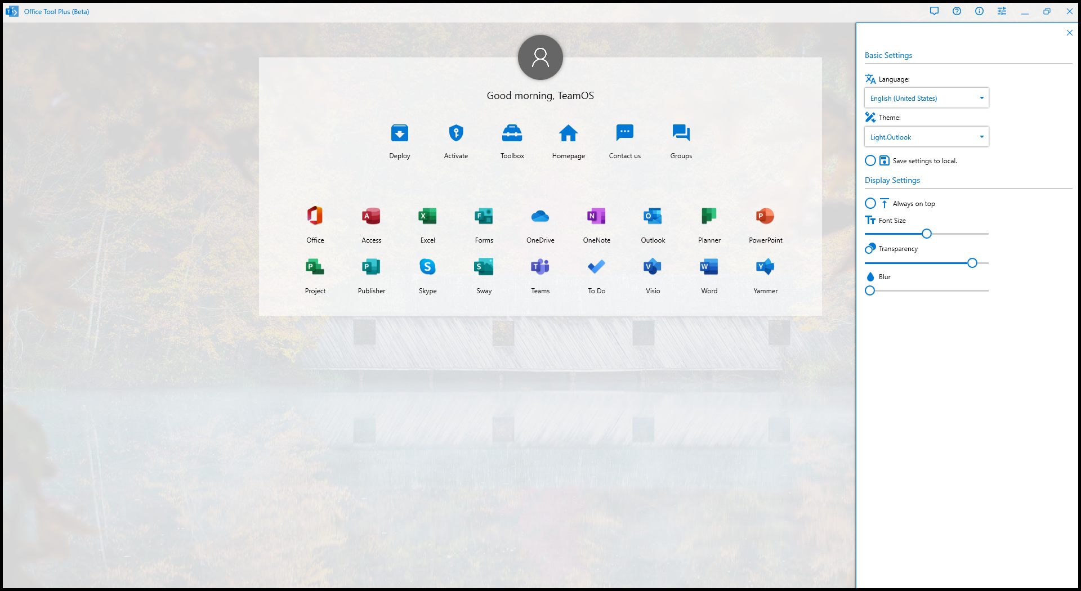Viewport: 1081px width, 591px height.
Task: Click the Basic Settings heading
Action: [888, 55]
